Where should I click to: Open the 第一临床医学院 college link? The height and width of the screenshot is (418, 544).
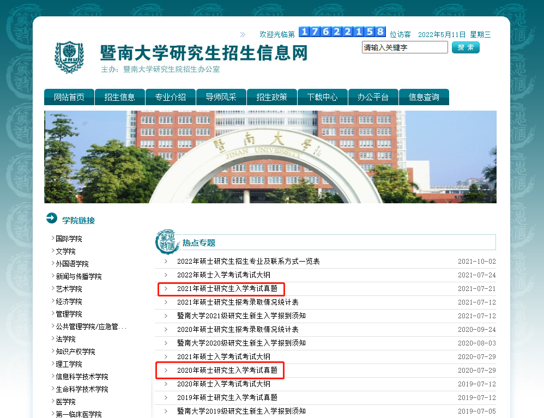click(x=78, y=414)
